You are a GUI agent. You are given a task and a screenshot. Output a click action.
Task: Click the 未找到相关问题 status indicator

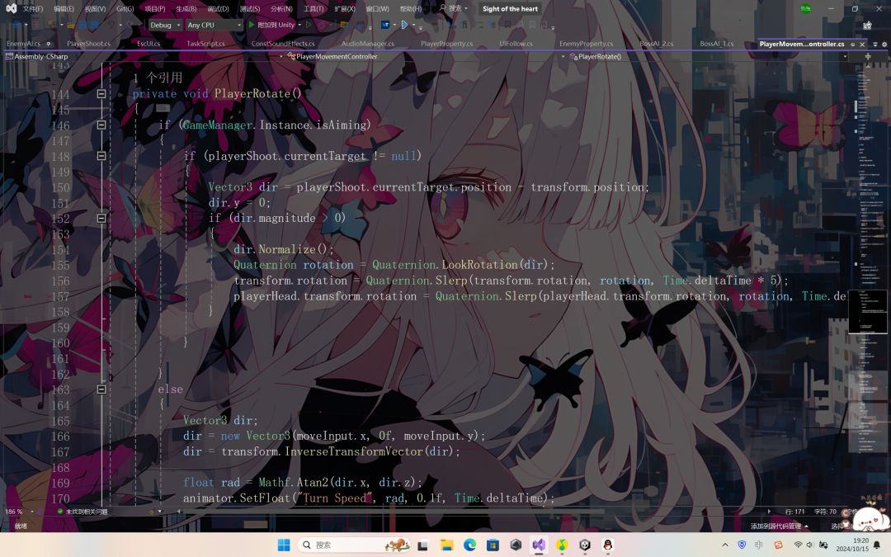[x=82, y=512]
